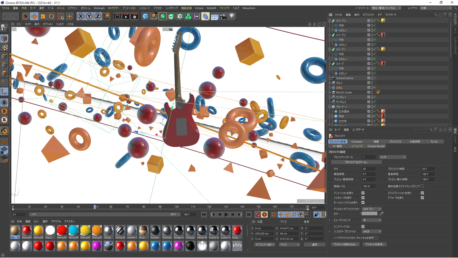
Task: Disable the リニアワークフロー checkbox
Action: click(363, 227)
